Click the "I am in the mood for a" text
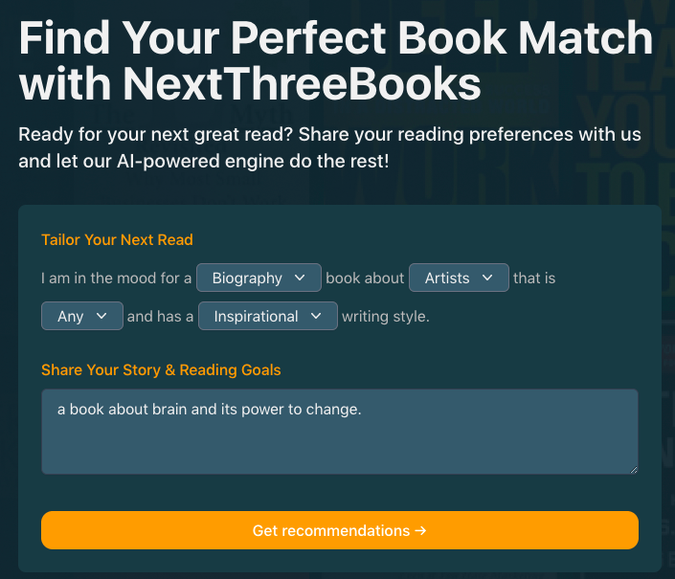Screen dimensions: 675x579 [x=116, y=278]
